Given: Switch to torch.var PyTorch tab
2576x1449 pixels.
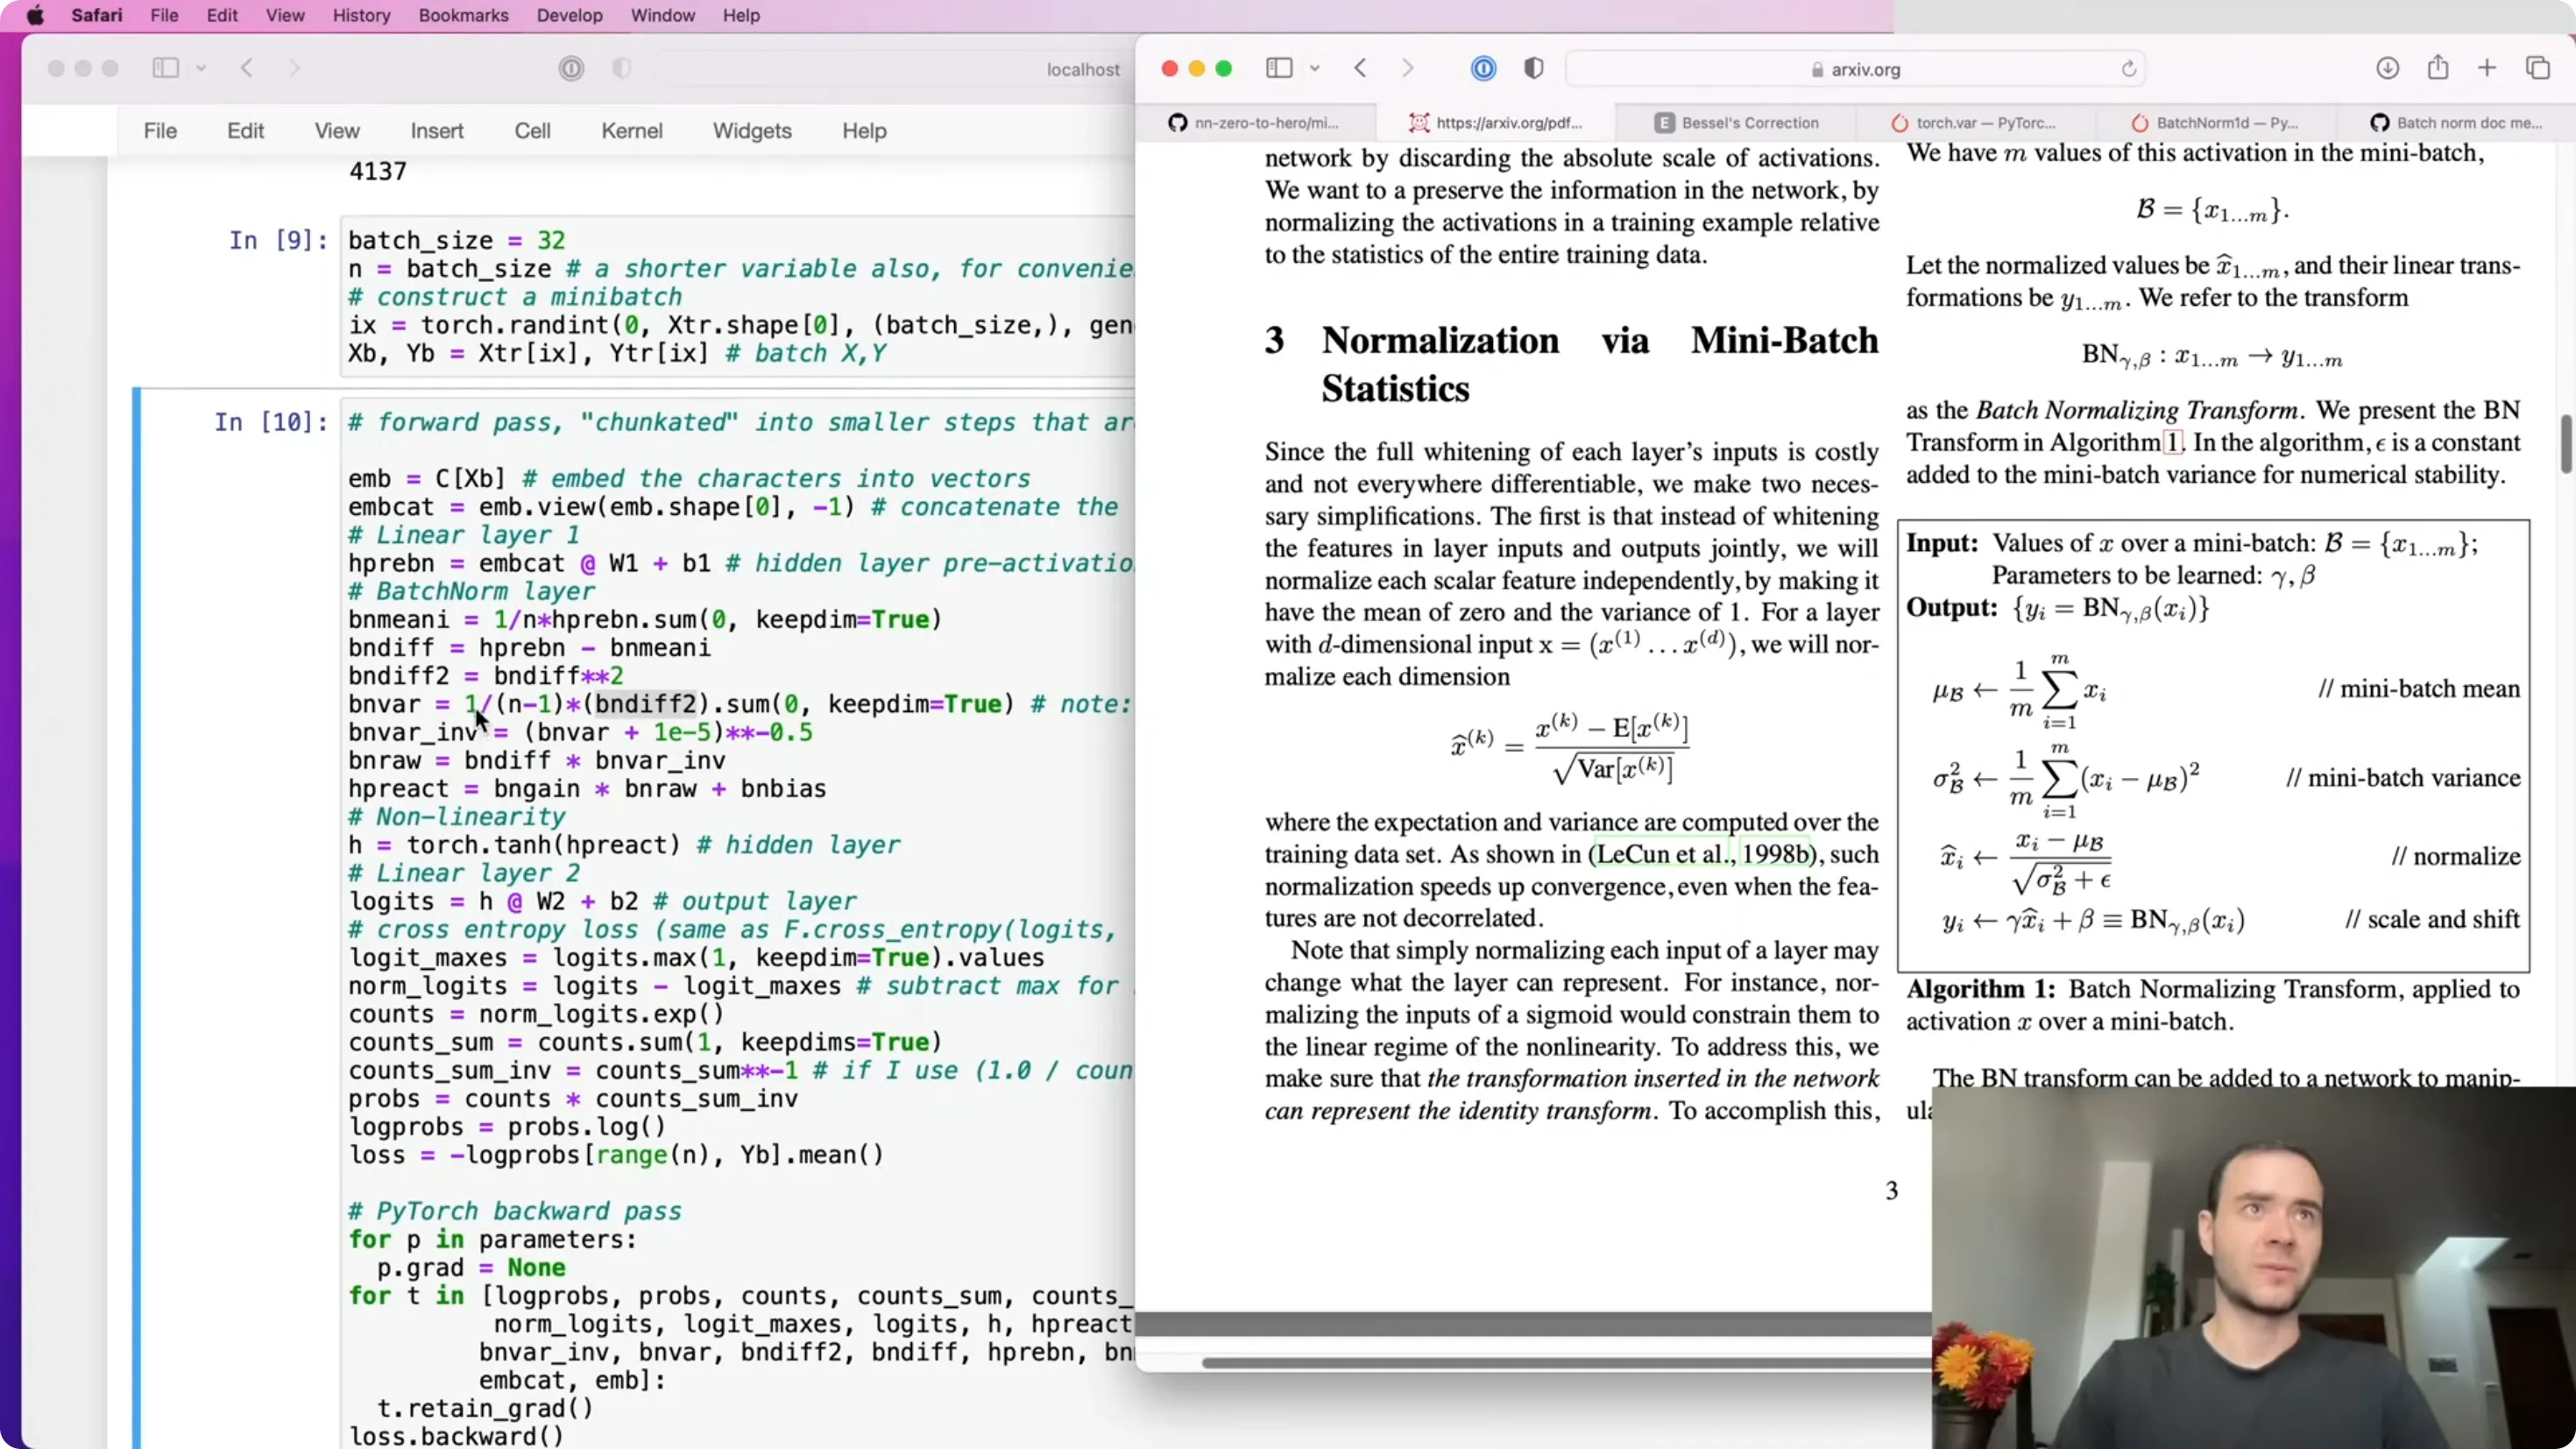Looking at the screenshot, I should click(x=1975, y=123).
